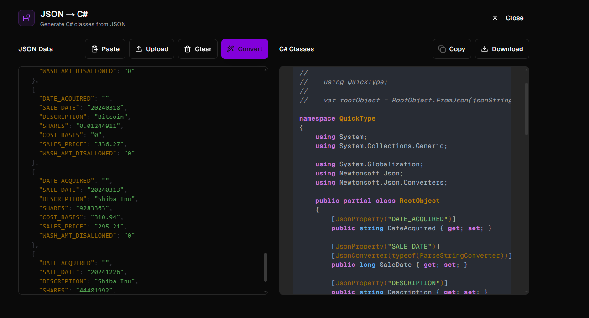Click the C# code vertical scrollbar thumb
589x318 pixels.
coord(526,109)
